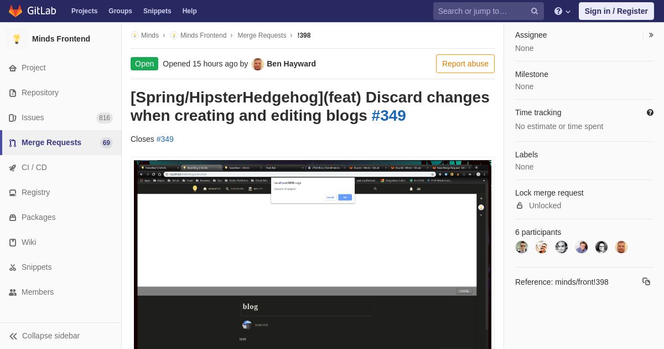Copy the merge request reference with clipboard icon
664x349 pixels.
coord(646,281)
